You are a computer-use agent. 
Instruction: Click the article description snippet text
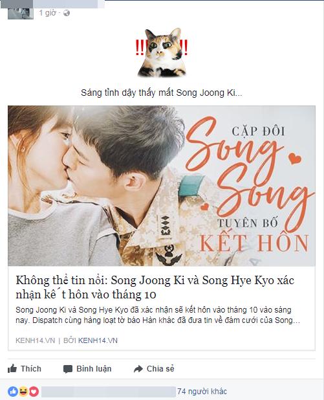(158, 315)
